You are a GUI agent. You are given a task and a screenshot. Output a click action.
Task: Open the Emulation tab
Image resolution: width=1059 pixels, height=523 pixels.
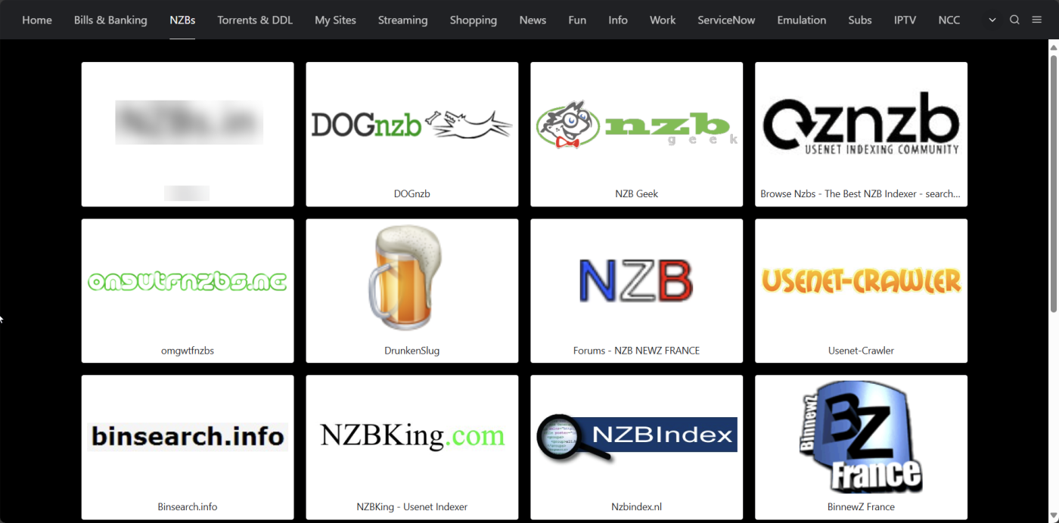[802, 20]
